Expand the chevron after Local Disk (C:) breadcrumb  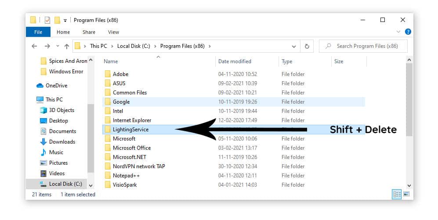pos(155,47)
